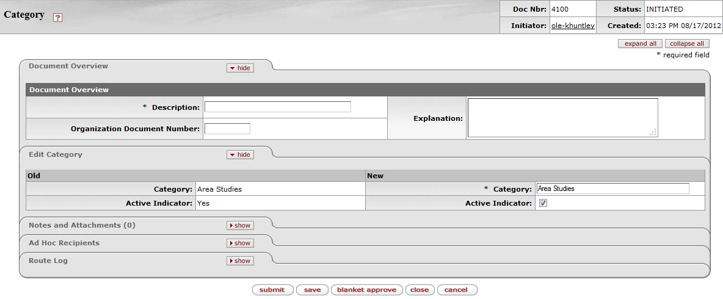Viewport: 723px width, 299px height.
Task: Click the expand all button
Action: (x=640, y=44)
